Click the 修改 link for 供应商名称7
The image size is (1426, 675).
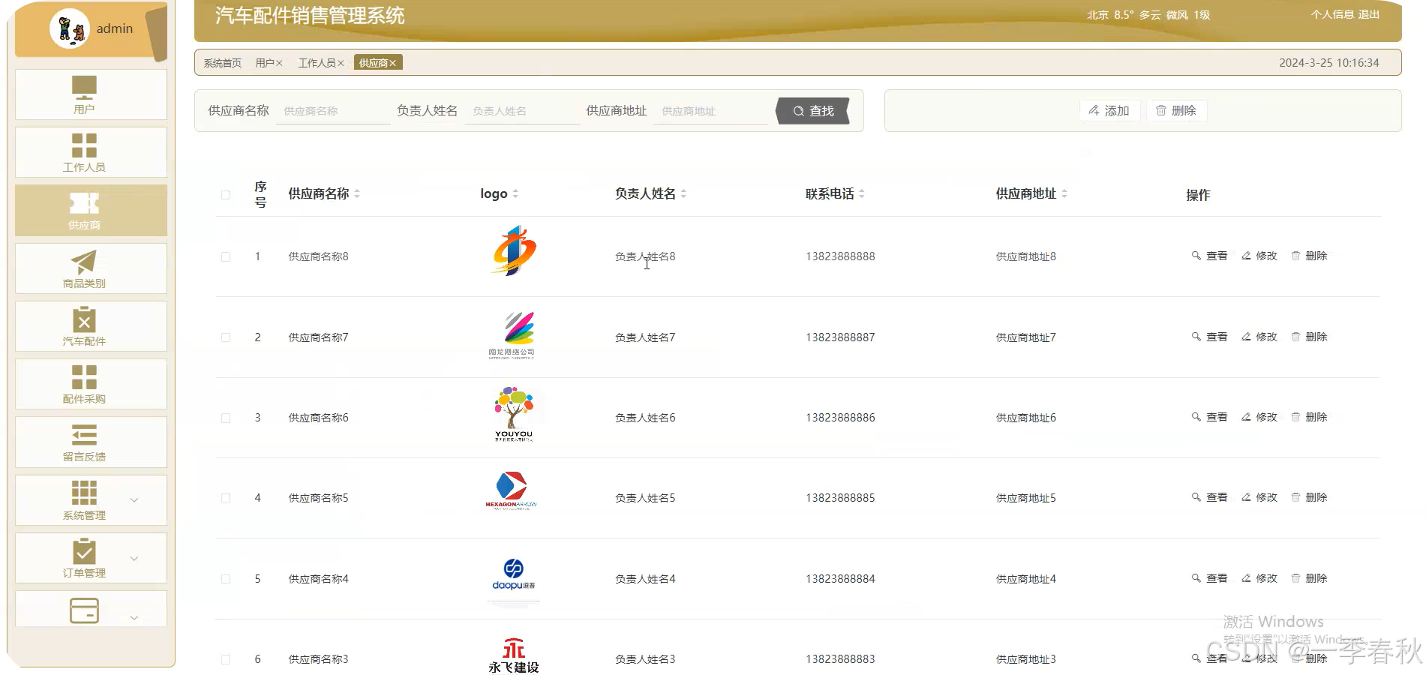tap(1265, 337)
